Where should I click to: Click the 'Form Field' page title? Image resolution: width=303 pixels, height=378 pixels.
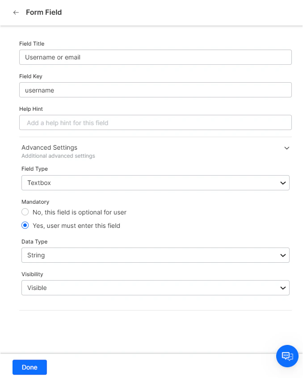pyautogui.click(x=44, y=13)
